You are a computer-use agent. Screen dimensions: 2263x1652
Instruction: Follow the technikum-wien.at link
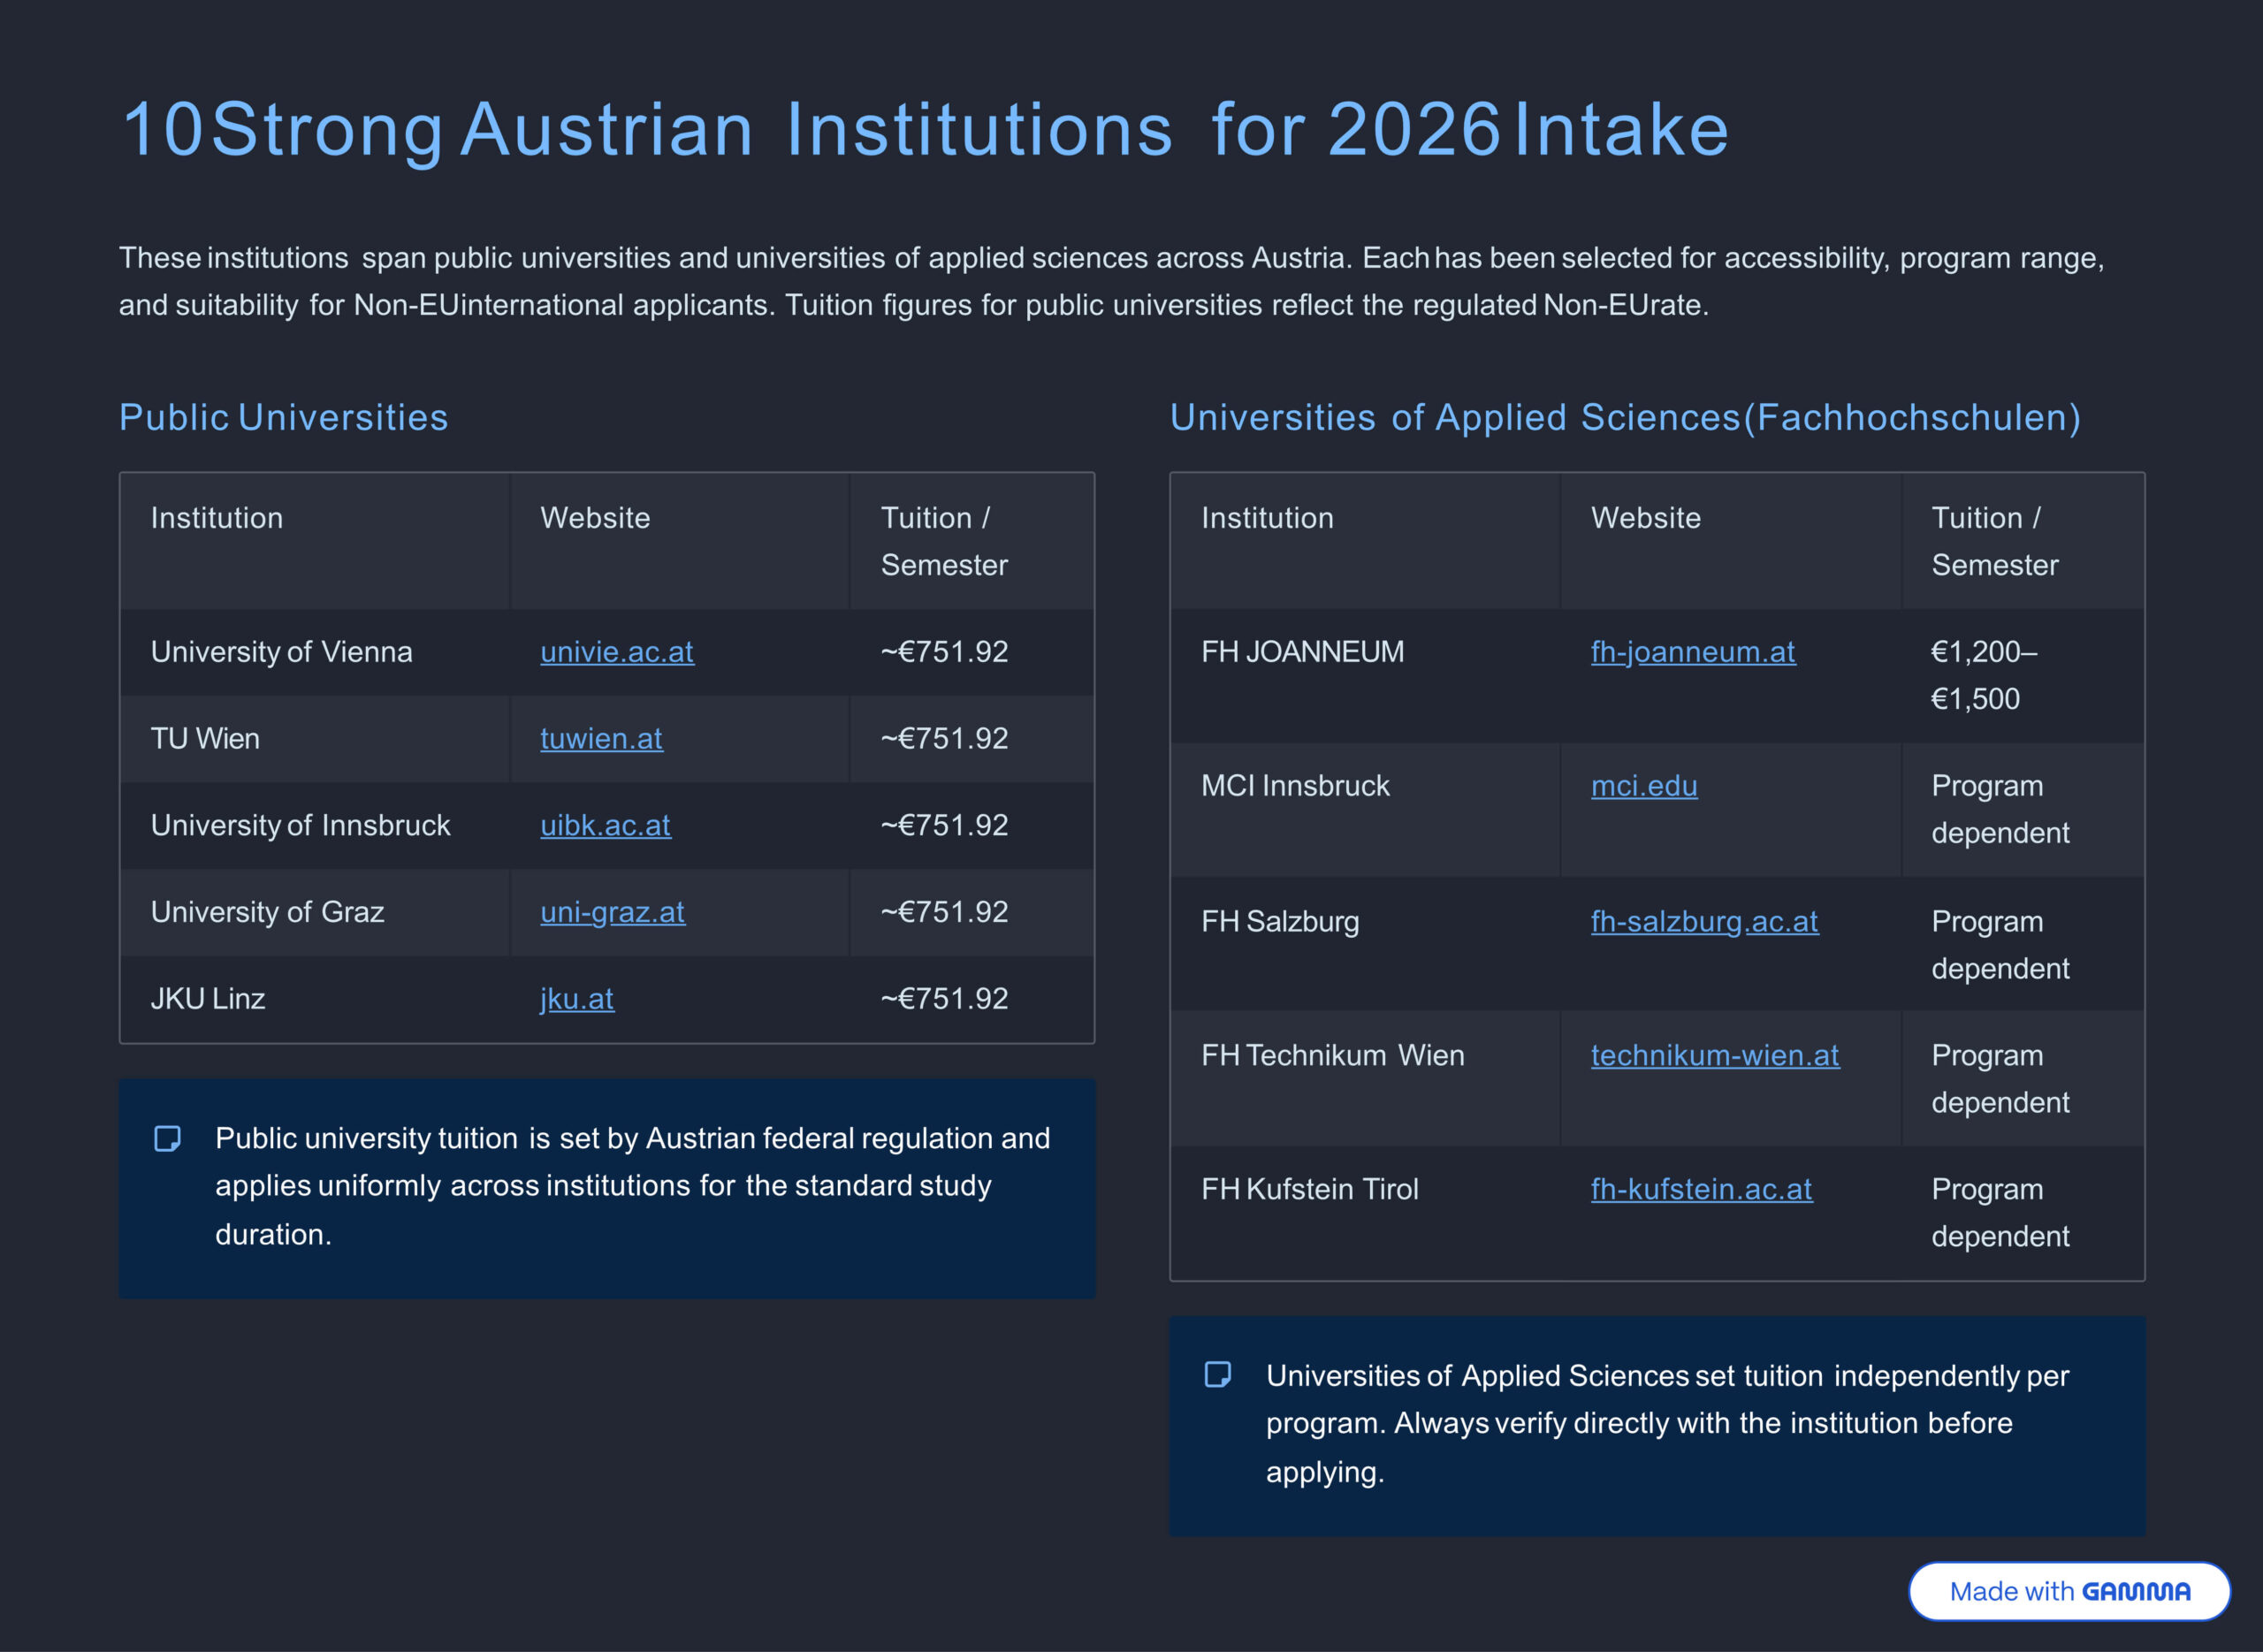pyautogui.click(x=1714, y=1055)
